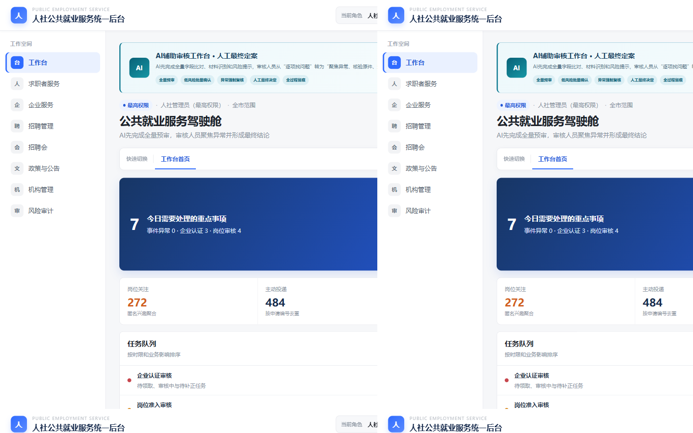This screenshot has height=433, width=693.
Task: Click 求职者服务 sidebar icon in right window
Action: [x=394, y=84]
